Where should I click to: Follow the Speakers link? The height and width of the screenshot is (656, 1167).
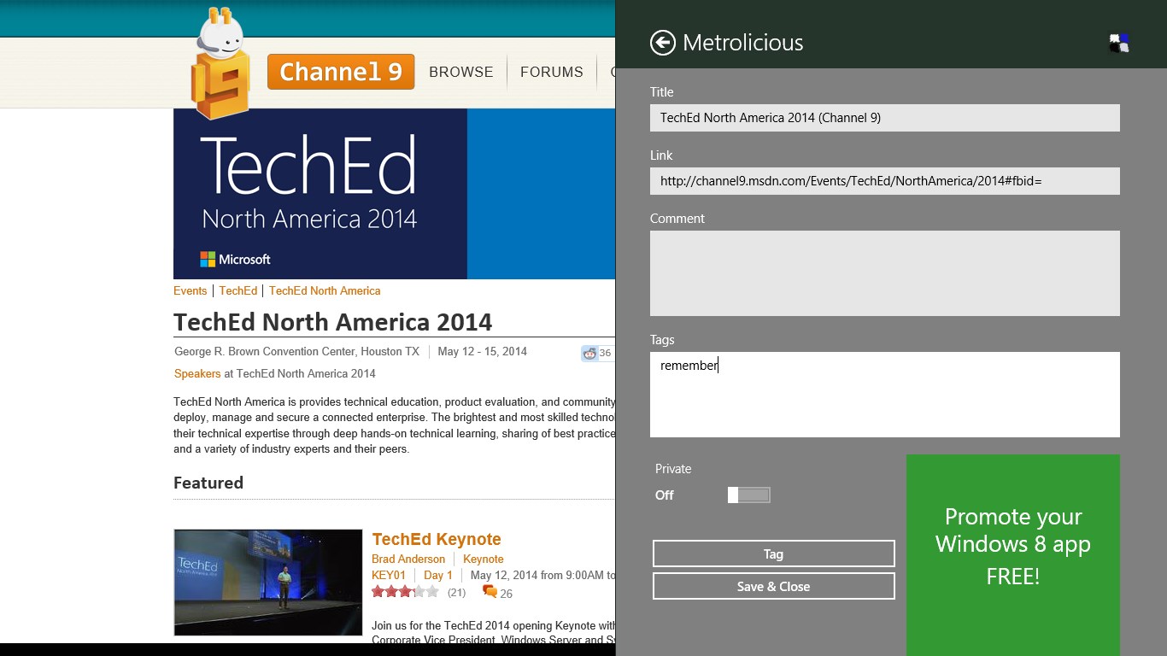click(197, 373)
